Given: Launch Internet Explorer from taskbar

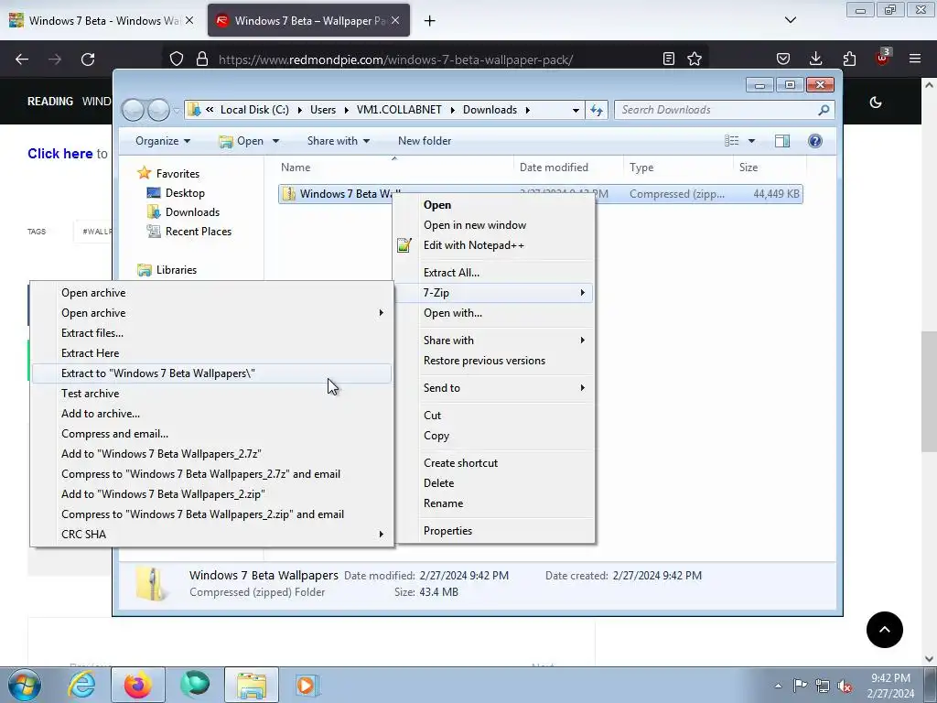Looking at the screenshot, I should click(81, 685).
